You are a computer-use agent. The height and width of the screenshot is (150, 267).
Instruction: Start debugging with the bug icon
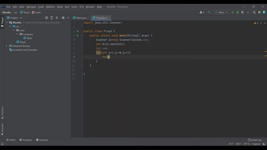(x=238, y=12)
